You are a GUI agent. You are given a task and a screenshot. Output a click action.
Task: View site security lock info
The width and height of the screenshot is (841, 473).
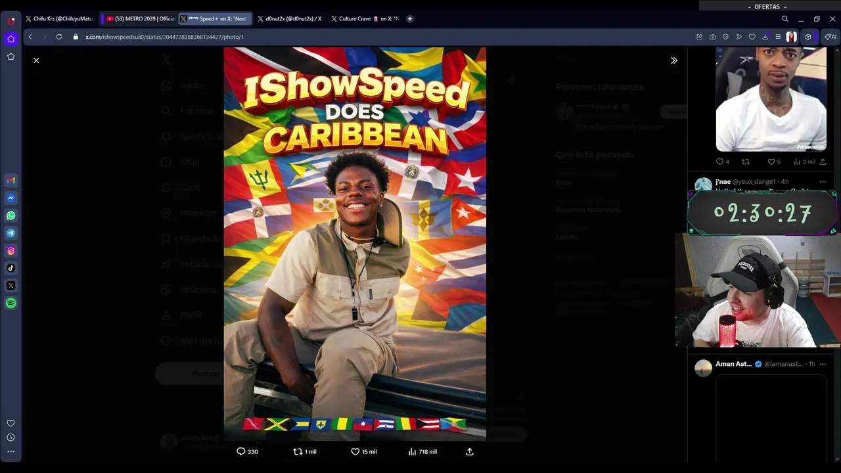click(x=76, y=37)
